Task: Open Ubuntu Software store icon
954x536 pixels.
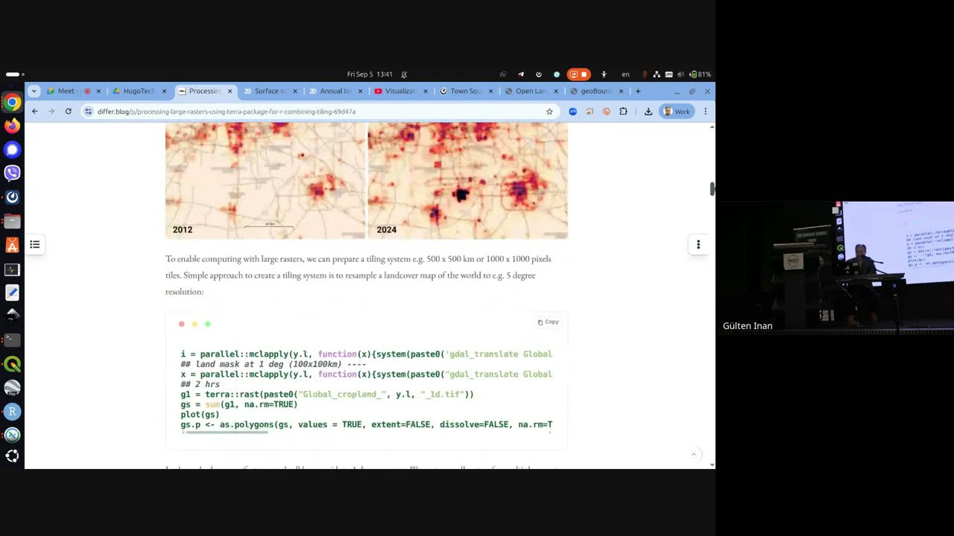Action: [x=12, y=245]
